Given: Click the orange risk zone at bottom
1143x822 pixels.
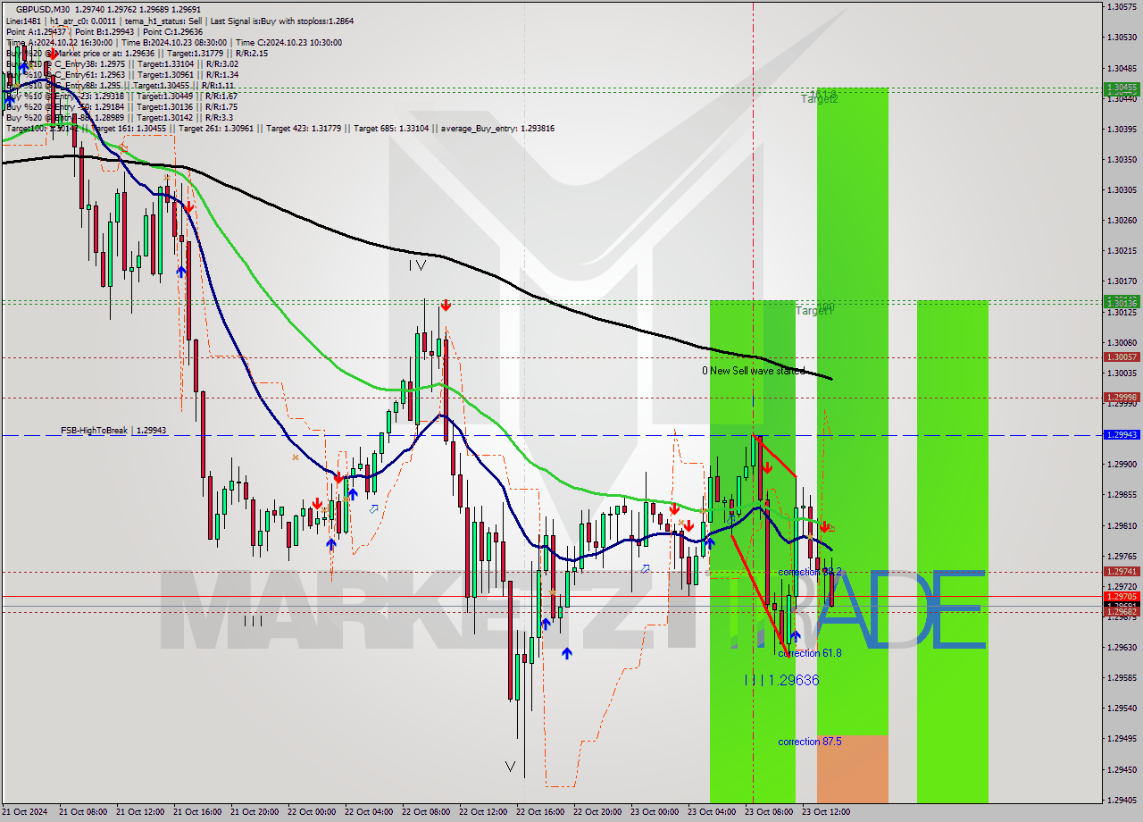Looking at the screenshot, I should click(853, 769).
